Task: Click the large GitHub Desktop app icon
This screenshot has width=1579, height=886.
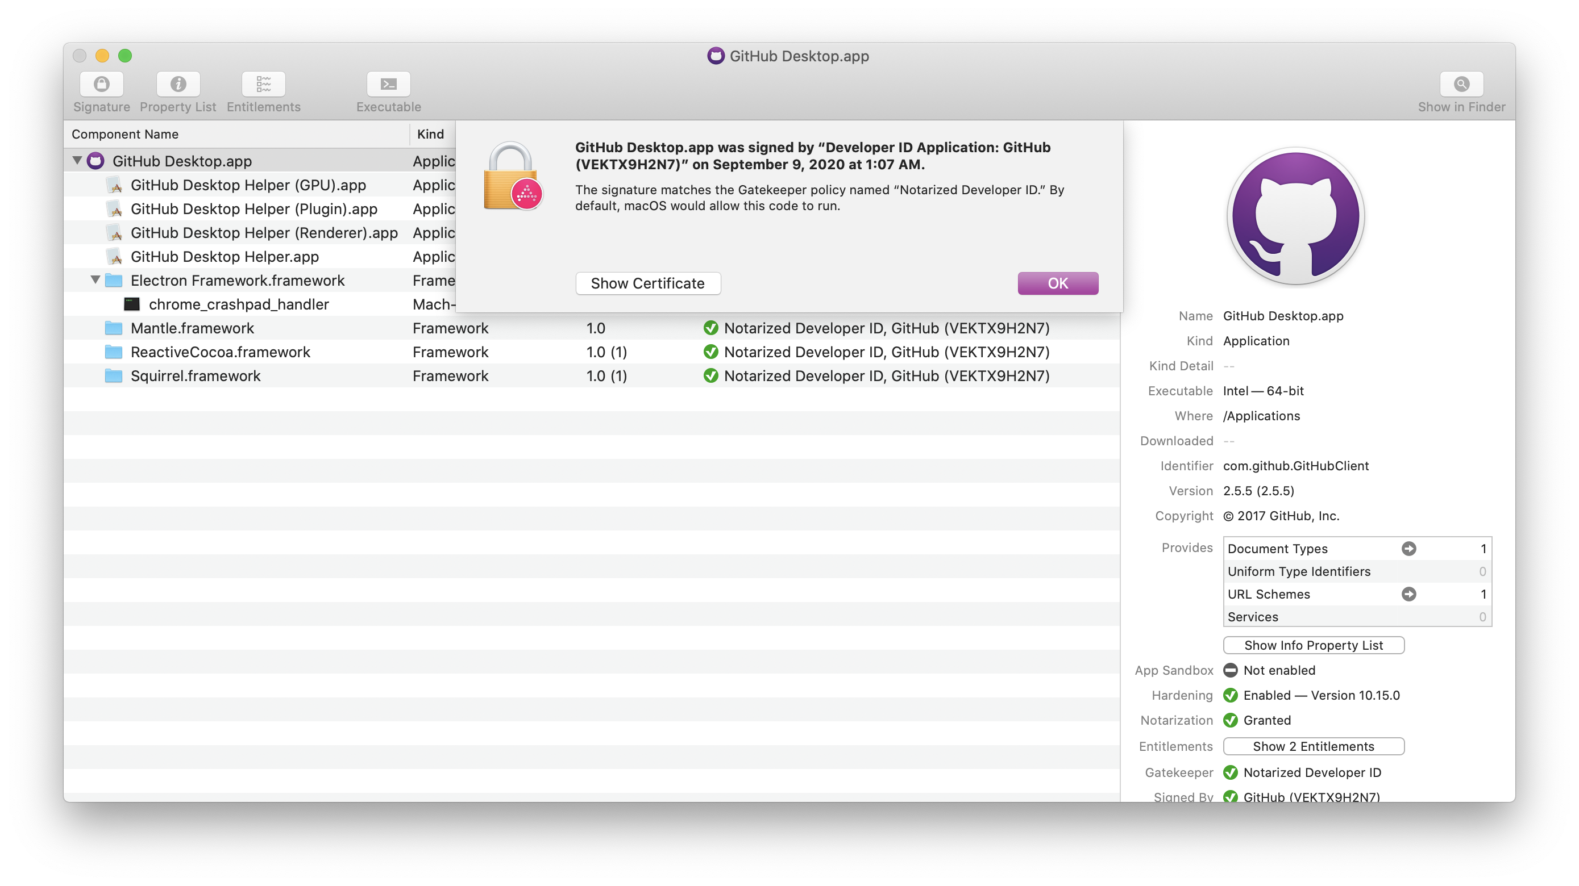Action: [1295, 216]
